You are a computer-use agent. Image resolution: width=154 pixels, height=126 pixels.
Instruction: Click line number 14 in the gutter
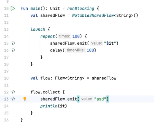click(x=7, y=36)
